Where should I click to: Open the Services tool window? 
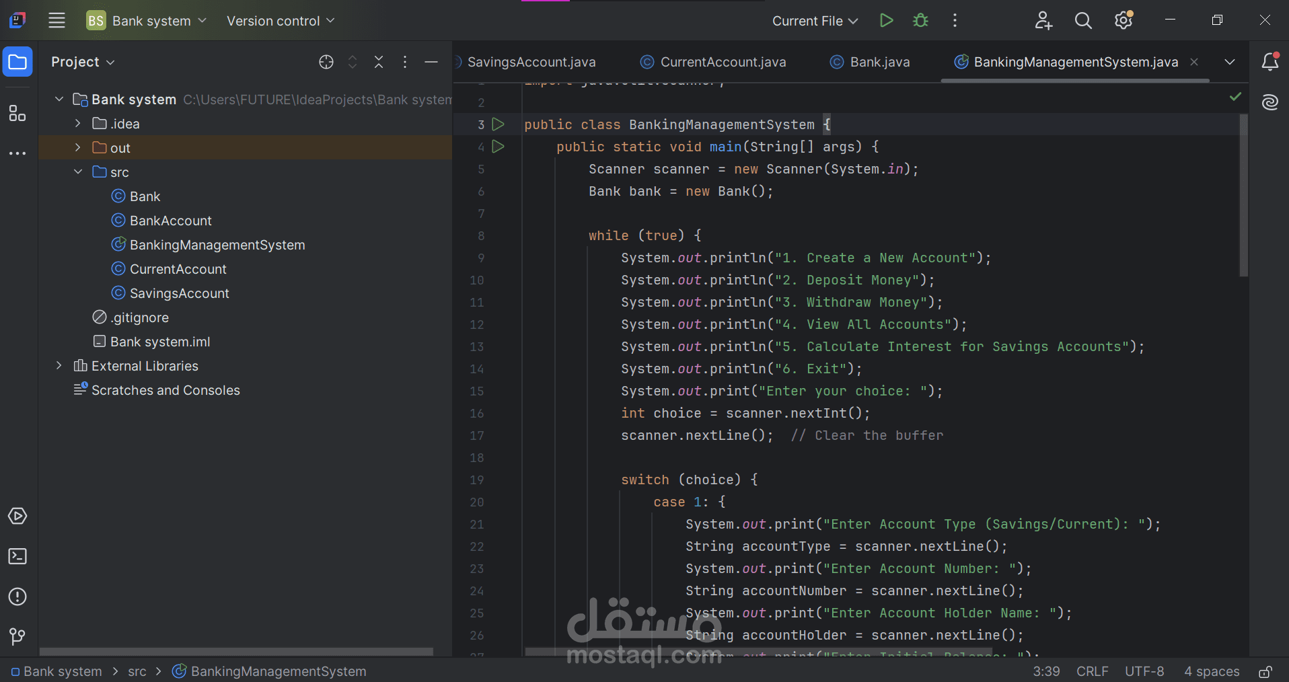17,516
